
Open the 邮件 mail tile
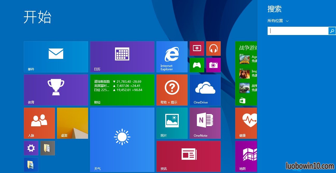click(x=56, y=57)
